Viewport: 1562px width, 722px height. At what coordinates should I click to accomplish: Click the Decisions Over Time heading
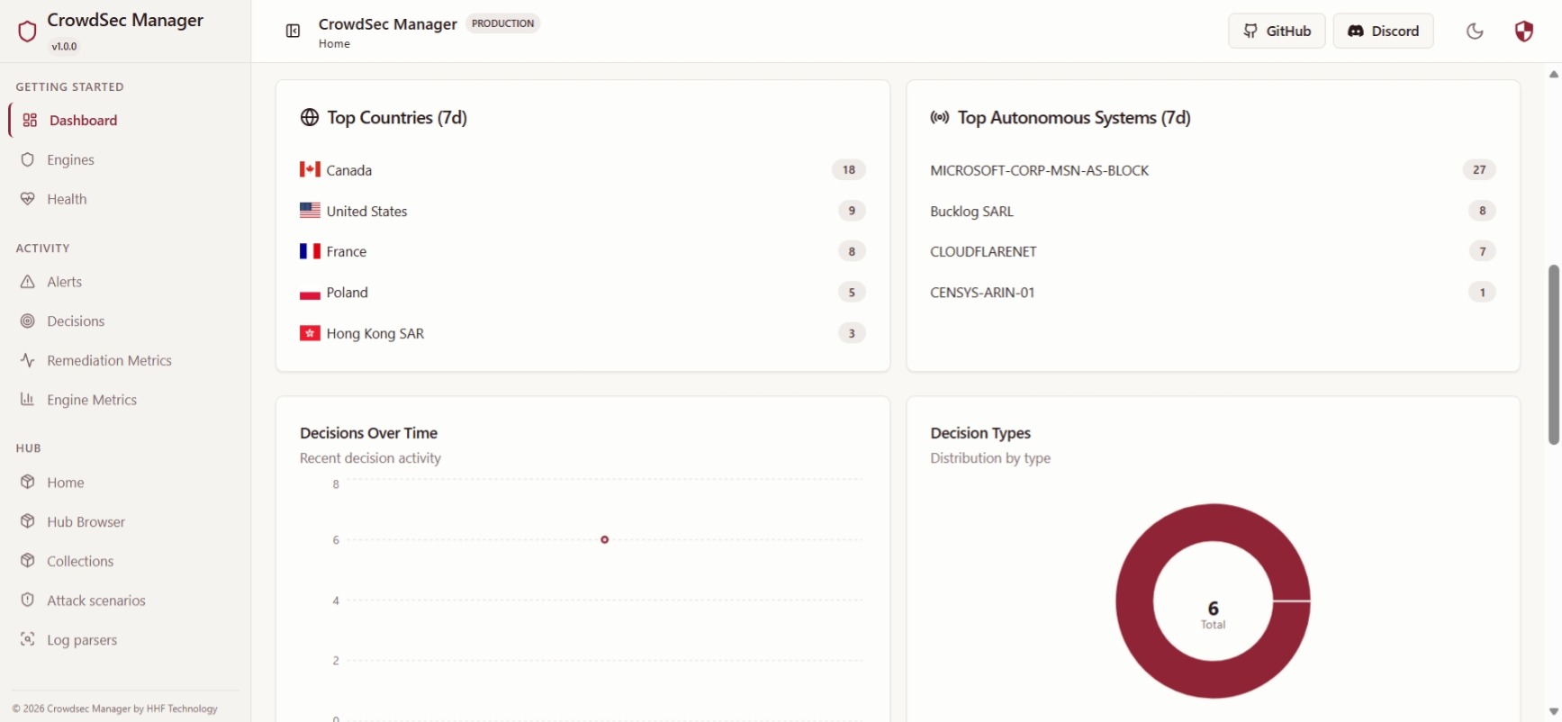[368, 433]
